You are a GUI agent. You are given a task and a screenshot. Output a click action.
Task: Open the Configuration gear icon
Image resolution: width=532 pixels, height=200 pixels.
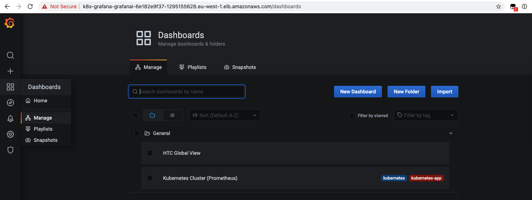[10, 134]
